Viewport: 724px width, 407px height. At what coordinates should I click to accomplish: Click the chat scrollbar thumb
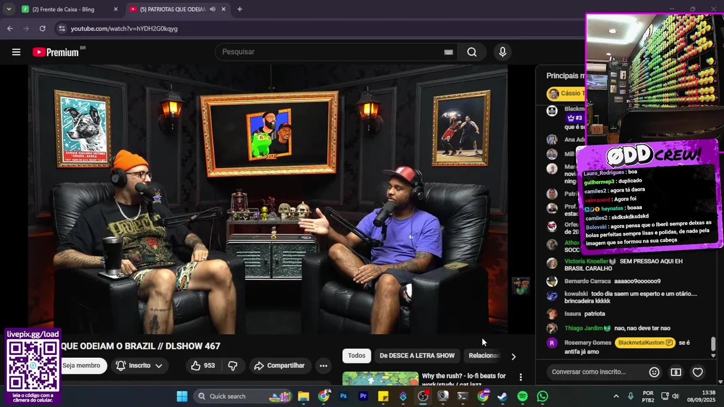pyautogui.click(x=713, y=343)
